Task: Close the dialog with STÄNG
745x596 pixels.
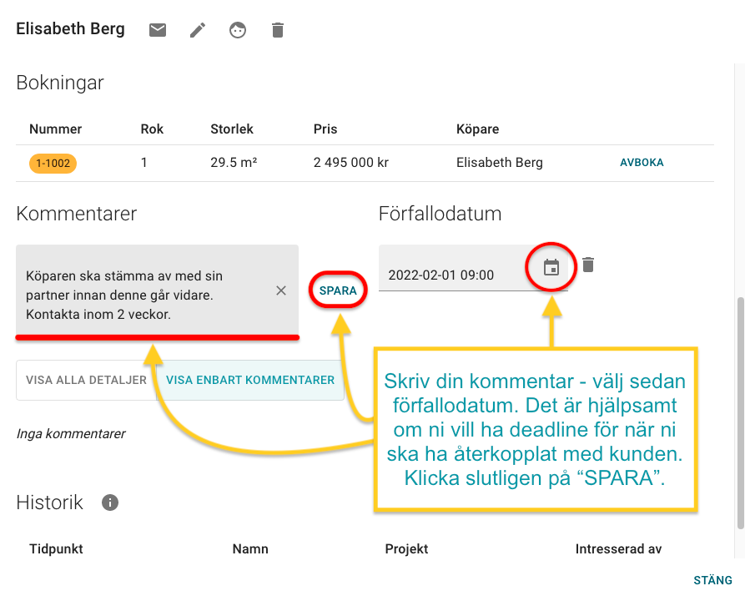Action: point(712,580)
